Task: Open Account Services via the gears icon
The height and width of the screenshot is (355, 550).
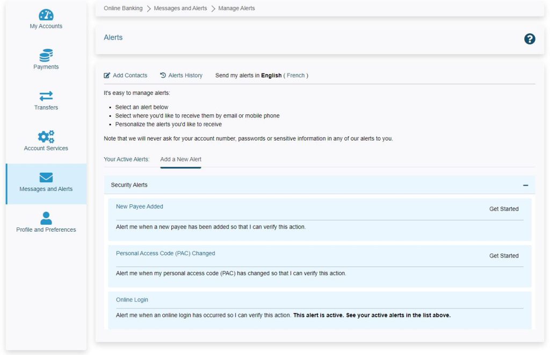Action: [46, 137]
